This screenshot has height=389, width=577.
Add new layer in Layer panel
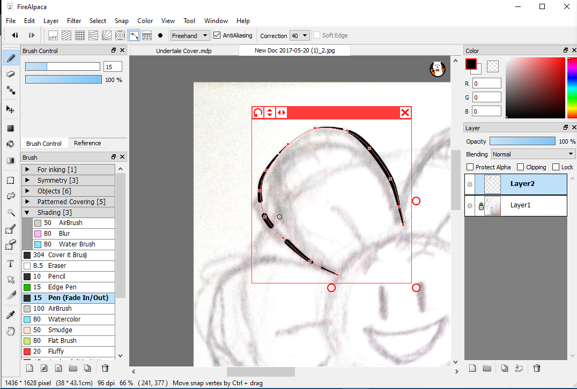[x=472, y=368]
